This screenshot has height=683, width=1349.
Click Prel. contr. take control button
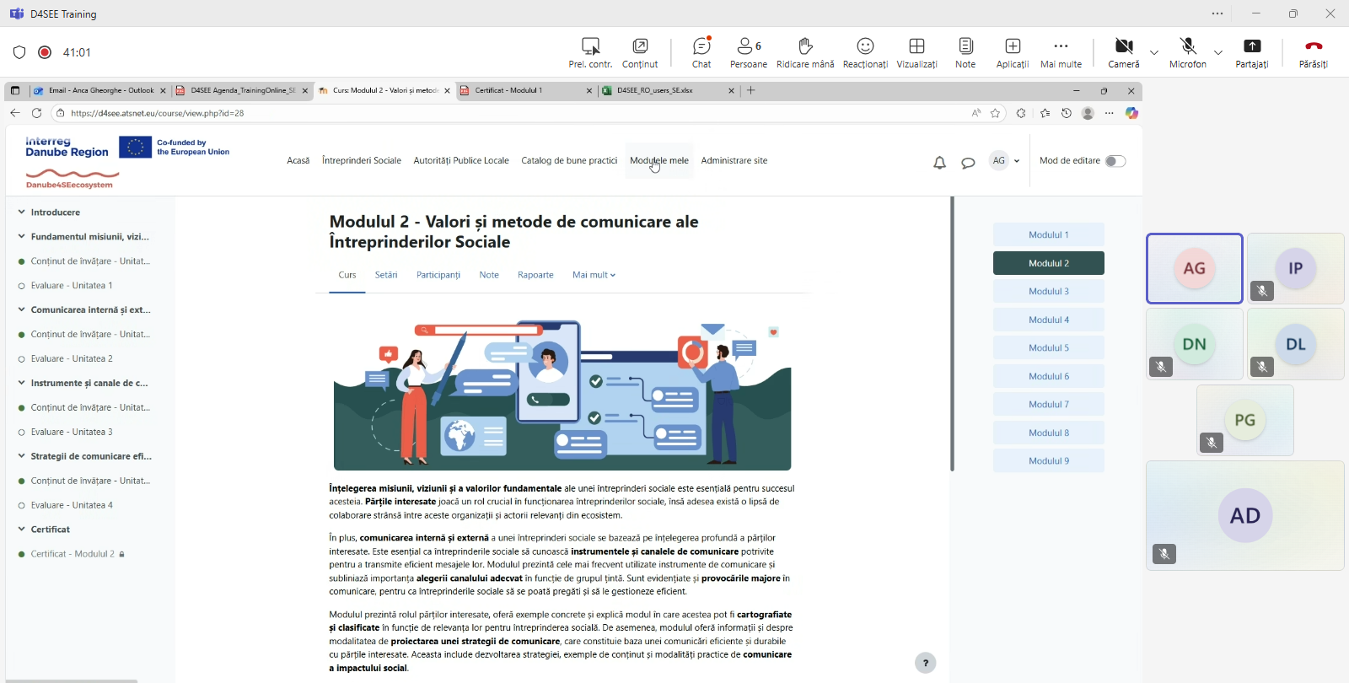click(x=590, y=52)
